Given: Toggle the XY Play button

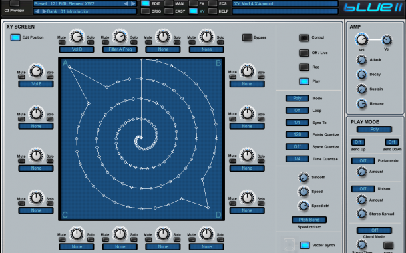Looking at the screenshot, I should 304,81.
